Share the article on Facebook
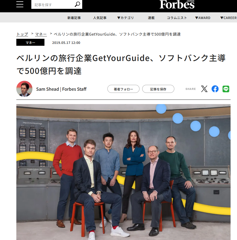Screen dimensions: 237x240 tap(215, 89)
